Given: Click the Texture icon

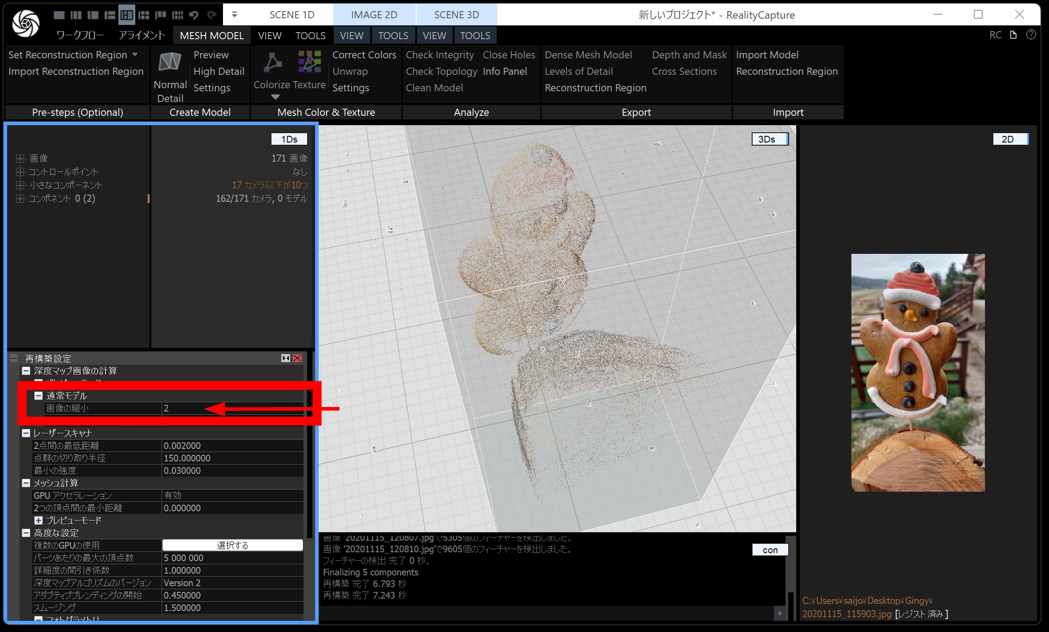Looking at the screenshot, I should [310, 61].
